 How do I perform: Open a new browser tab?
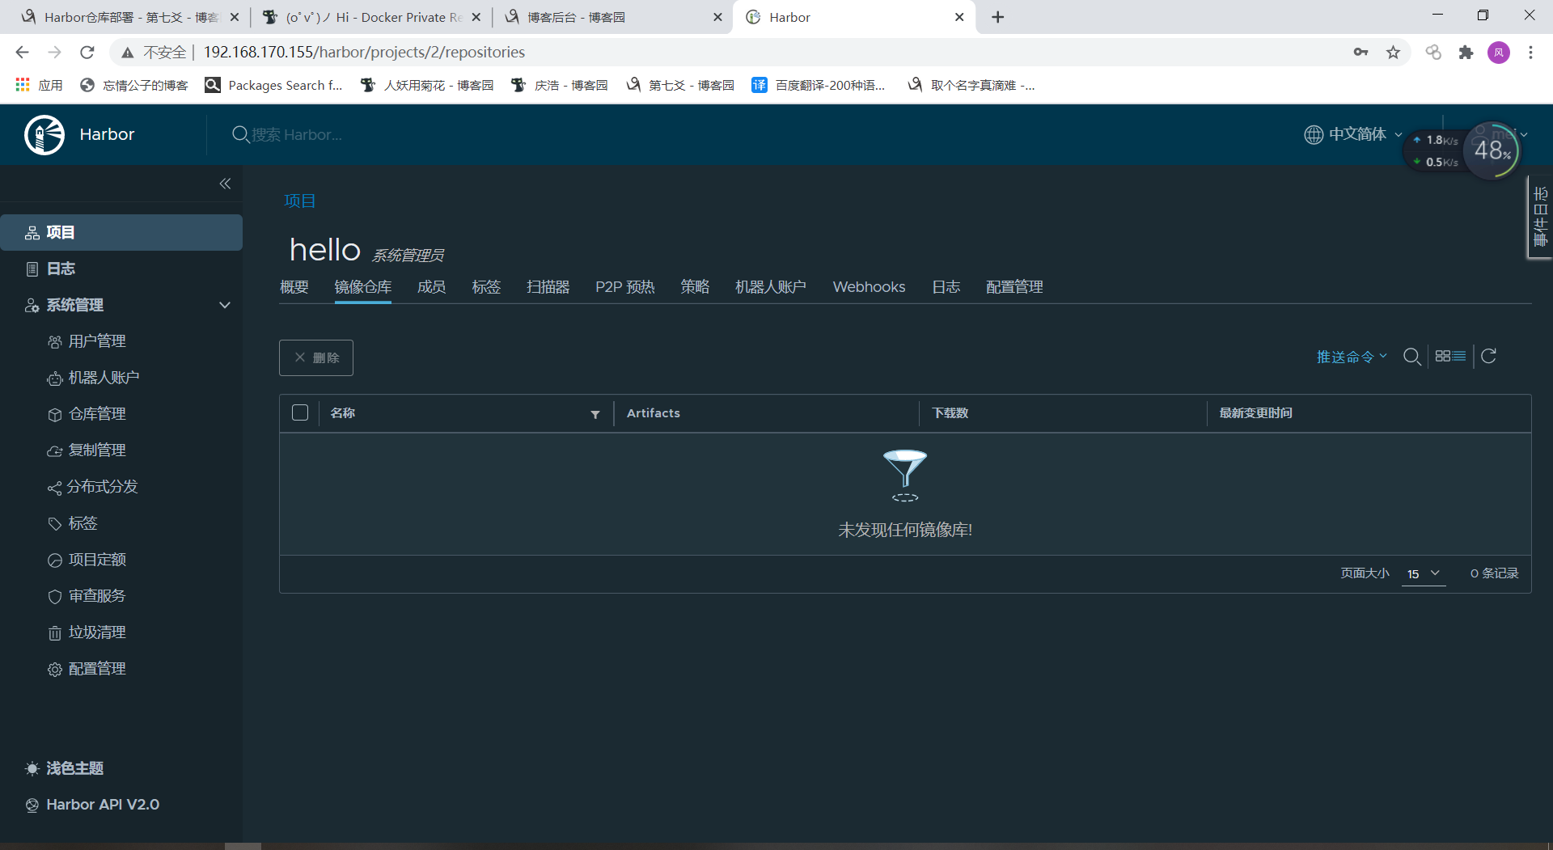pos(998,17)
